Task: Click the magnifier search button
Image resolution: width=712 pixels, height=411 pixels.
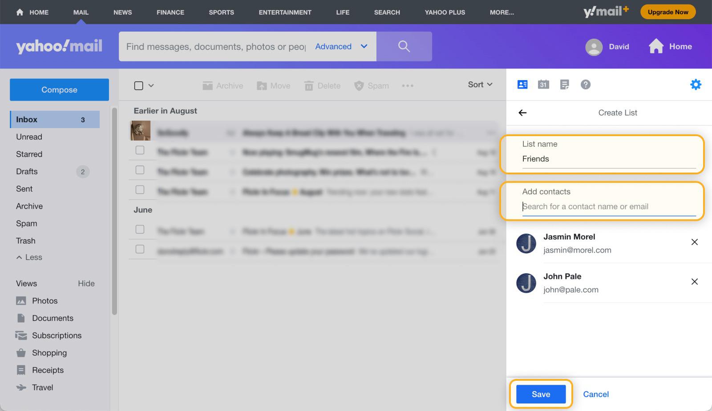Action: click(x=404, y=46)
